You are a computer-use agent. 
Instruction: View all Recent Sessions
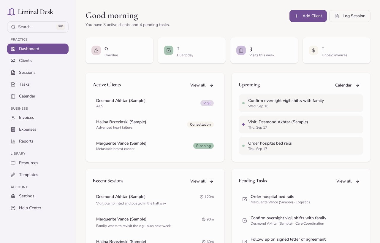click(x=202, y=181)
